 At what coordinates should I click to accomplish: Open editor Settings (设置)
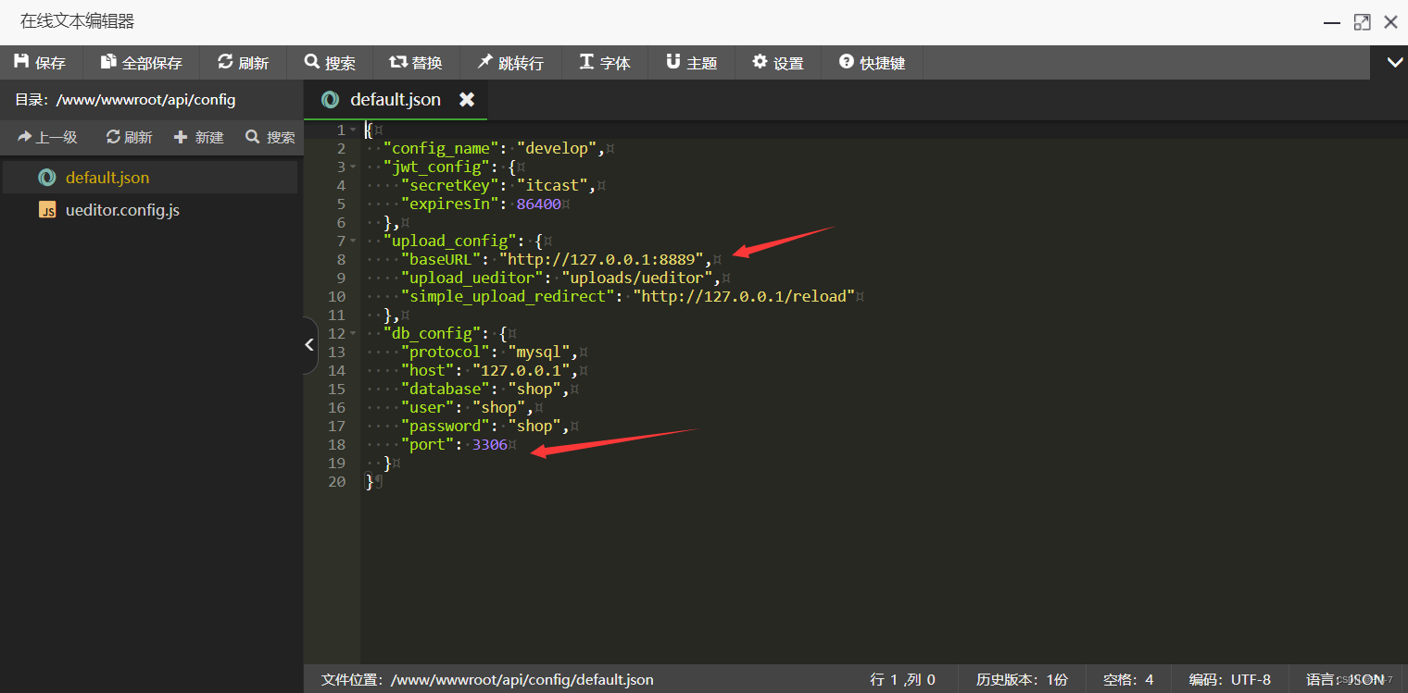pyautogui.click(x=778, y=63)
